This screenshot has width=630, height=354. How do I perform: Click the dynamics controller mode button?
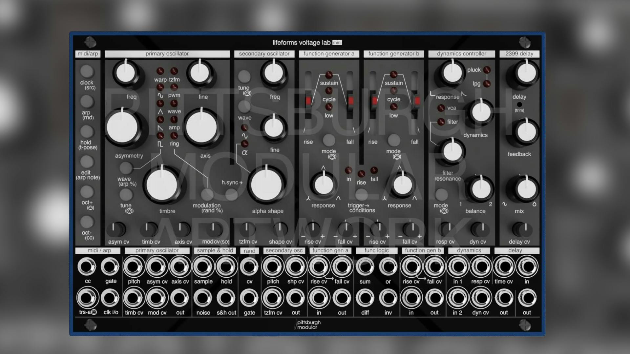[441, 195]
